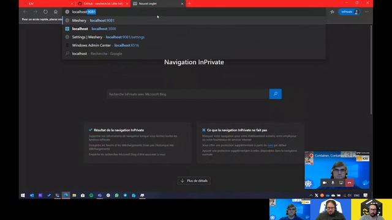The width and height of the screenshot is (392, 220).
Task: Click the recording indicator on the call overlay
Action: pyautogui.click(x=311, y=155)
